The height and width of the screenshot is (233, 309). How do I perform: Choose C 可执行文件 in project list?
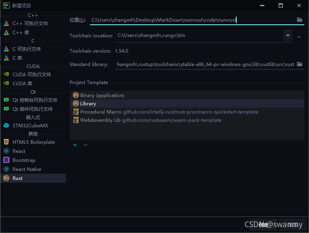[x=33, y=49]
